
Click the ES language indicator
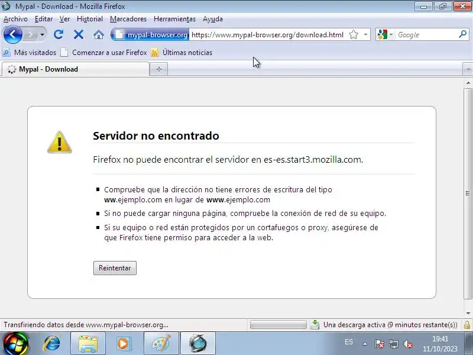click(349, 342)
